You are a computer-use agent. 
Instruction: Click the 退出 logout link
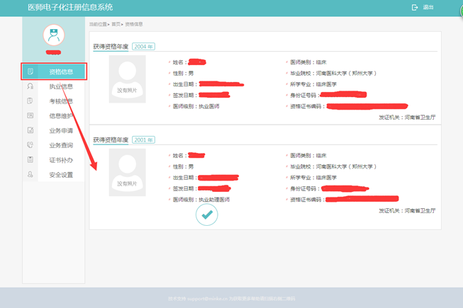pos(428,7)
